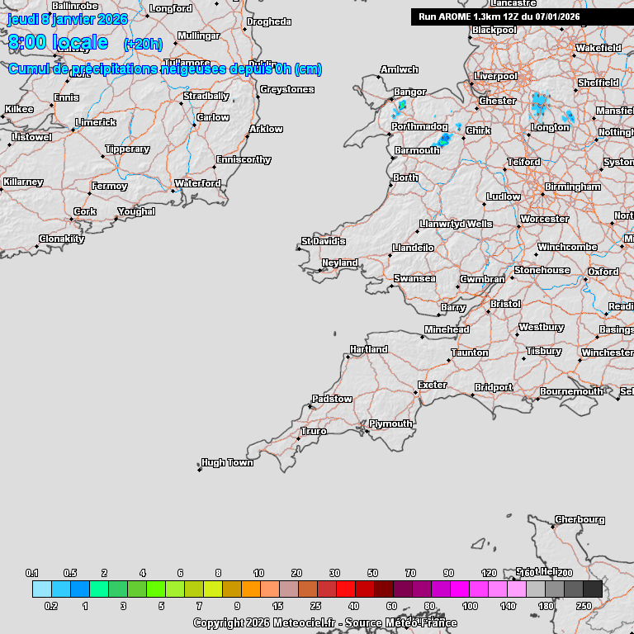Click the bright red 30 cm legend swatch

click(x=346, y=589)
